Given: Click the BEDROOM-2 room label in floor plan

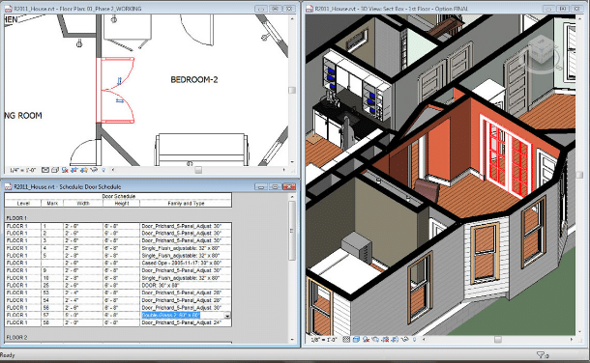Looking at the screenshot, I should (194, 79).
